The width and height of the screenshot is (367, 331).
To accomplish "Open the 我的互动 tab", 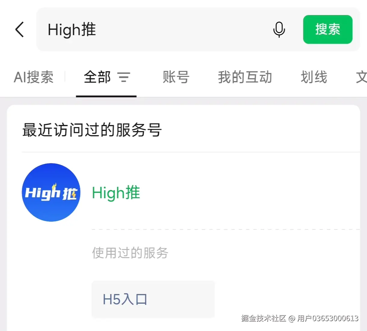I will [245, 77].
